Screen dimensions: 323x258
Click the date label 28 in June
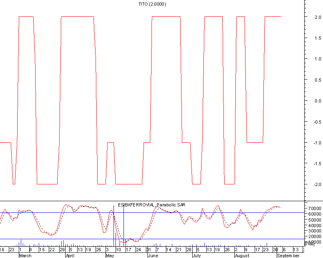coord(189,250)
